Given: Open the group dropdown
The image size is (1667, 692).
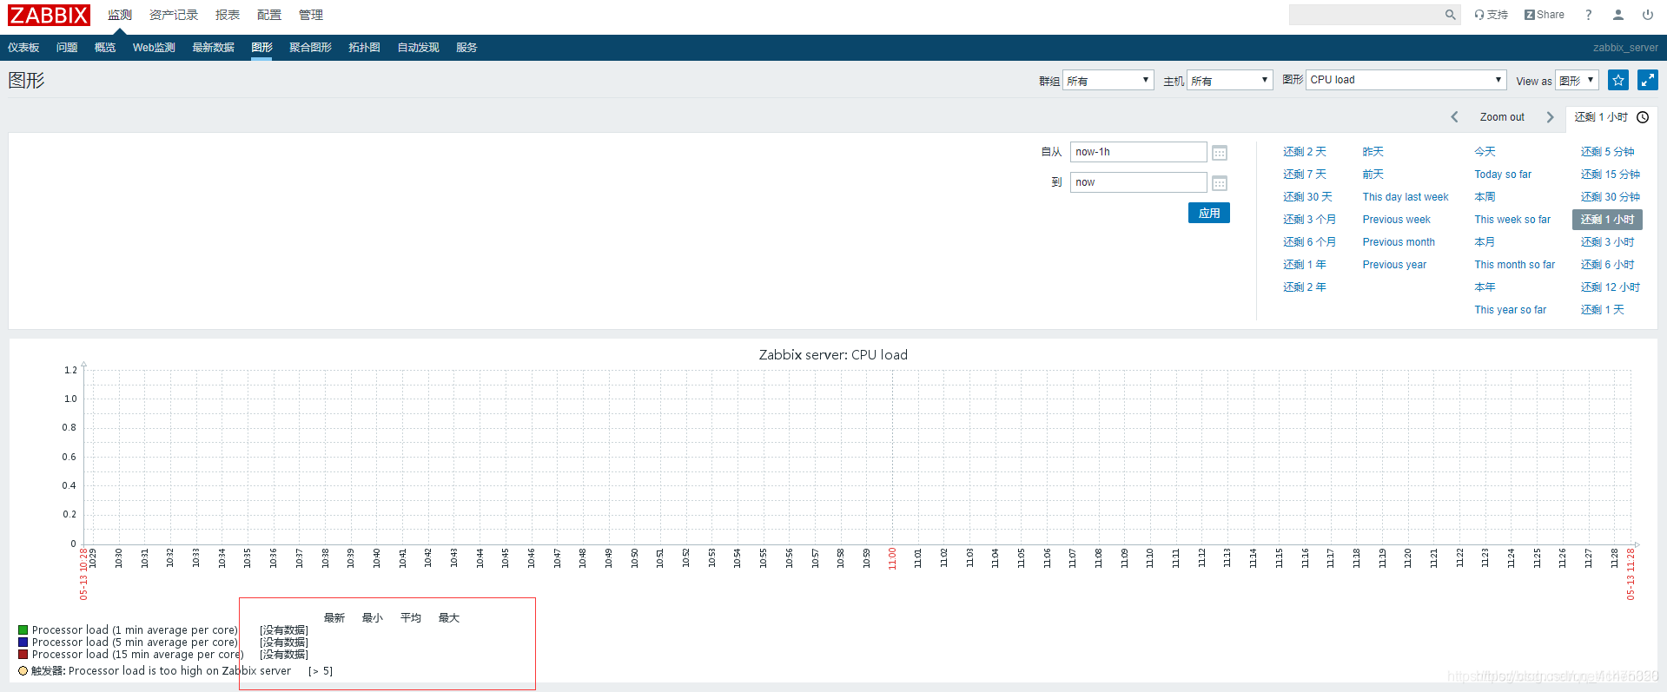Looking at the screenshot, I should point(1108,80).
